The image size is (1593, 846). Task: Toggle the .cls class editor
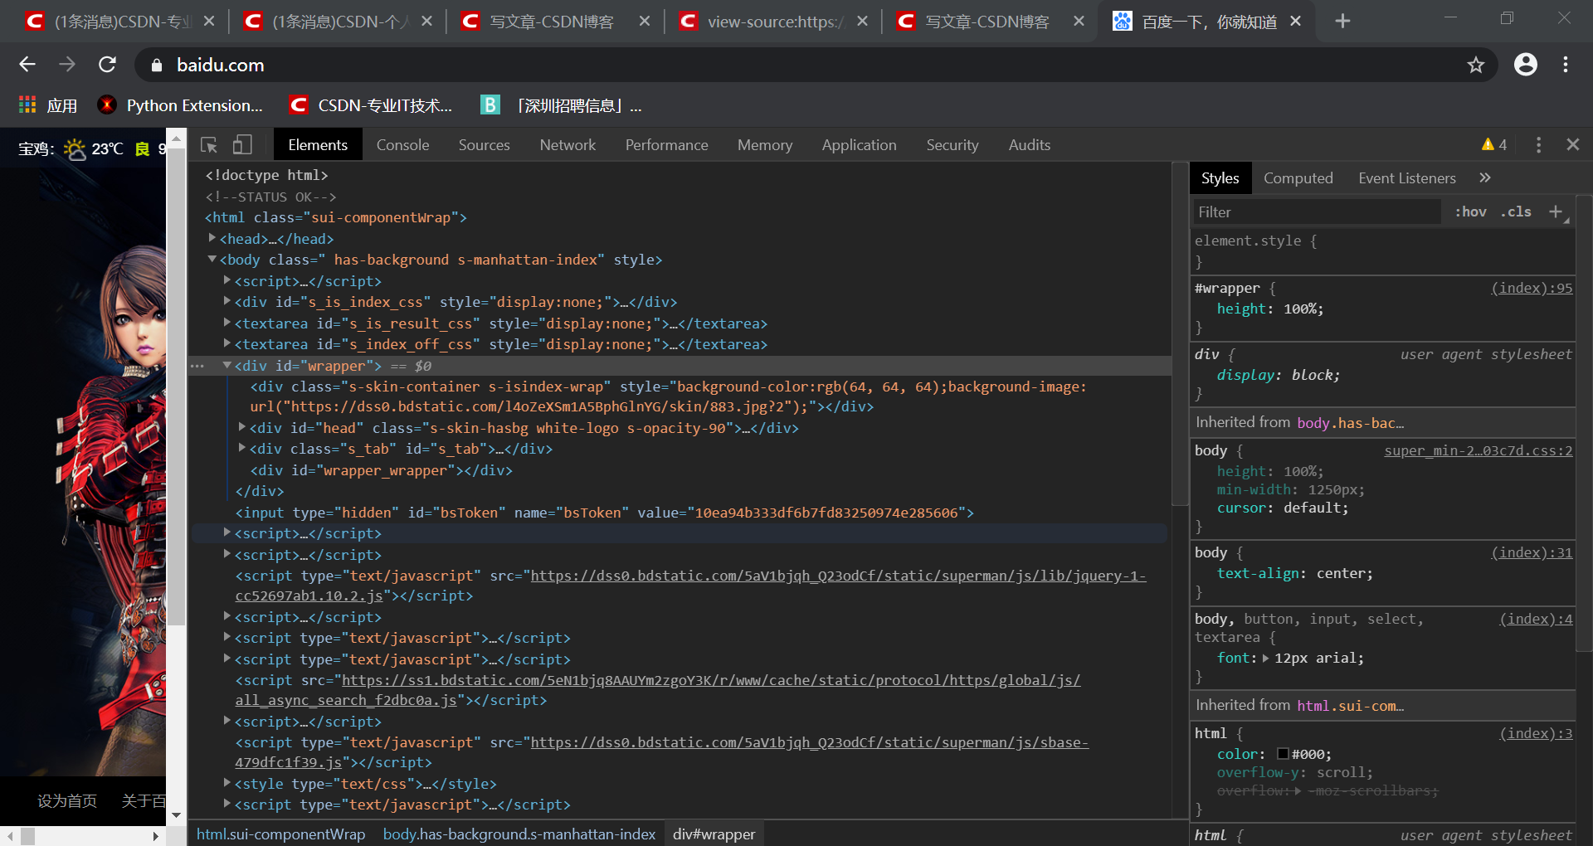pos(1516,211)
